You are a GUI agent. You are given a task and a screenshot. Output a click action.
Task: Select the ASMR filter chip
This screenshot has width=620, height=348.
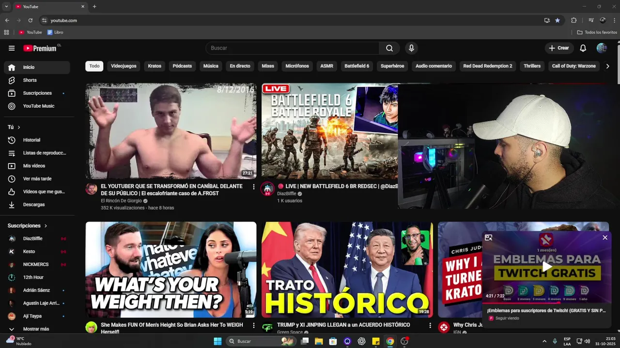click(326, 66)
